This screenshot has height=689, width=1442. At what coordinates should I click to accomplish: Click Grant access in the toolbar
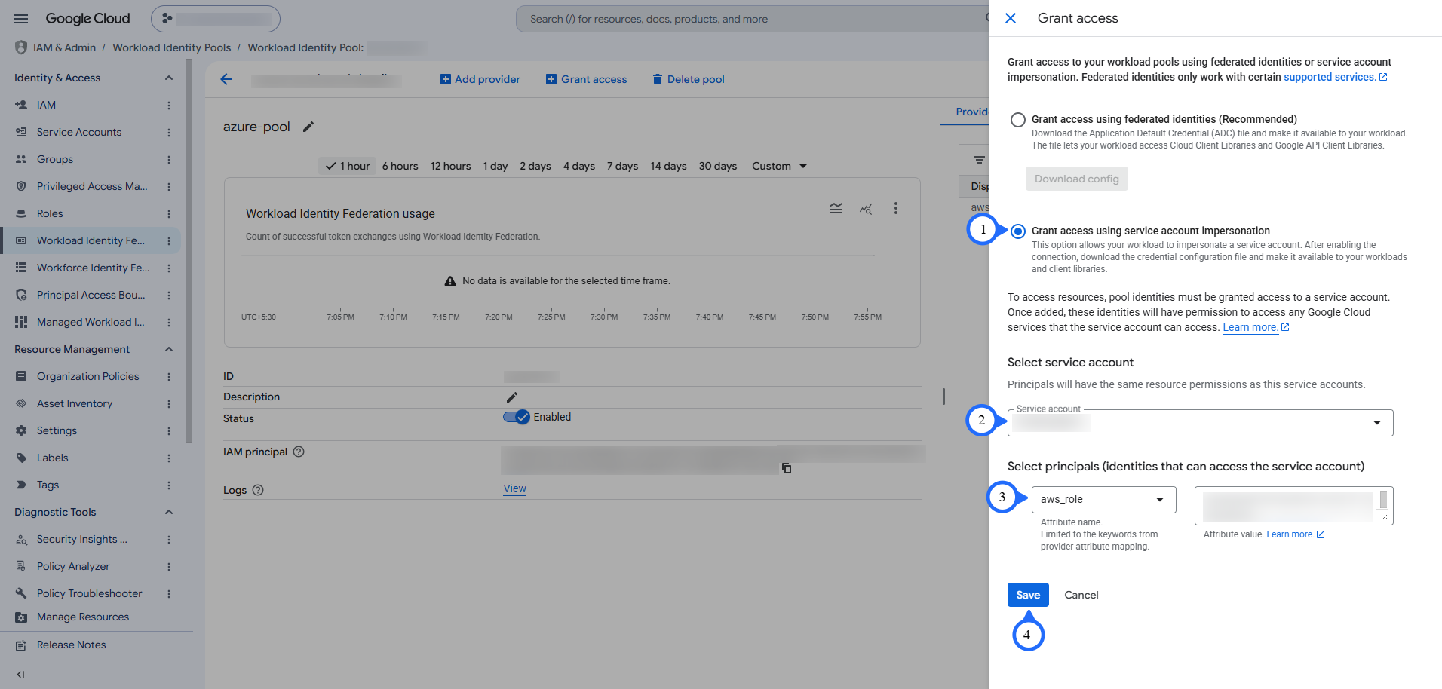coord(586,79)
